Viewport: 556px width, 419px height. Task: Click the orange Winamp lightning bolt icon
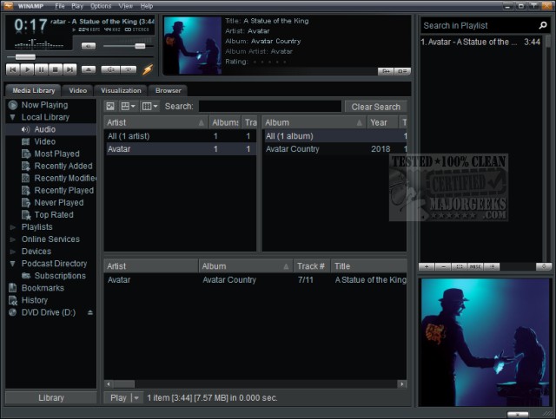tap(148, 69)
